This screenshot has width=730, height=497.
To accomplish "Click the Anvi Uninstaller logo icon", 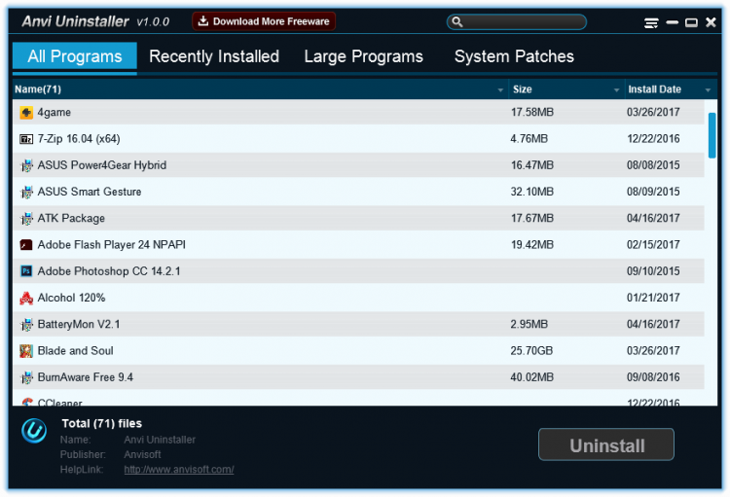I will (34, 431).
